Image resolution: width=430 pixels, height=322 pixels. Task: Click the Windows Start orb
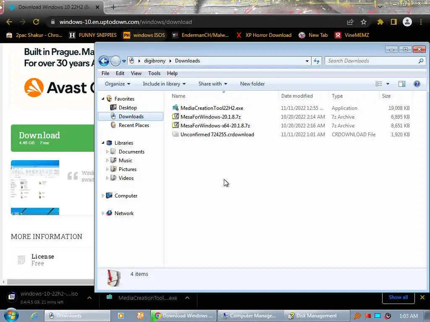click(x=11, y=315)
